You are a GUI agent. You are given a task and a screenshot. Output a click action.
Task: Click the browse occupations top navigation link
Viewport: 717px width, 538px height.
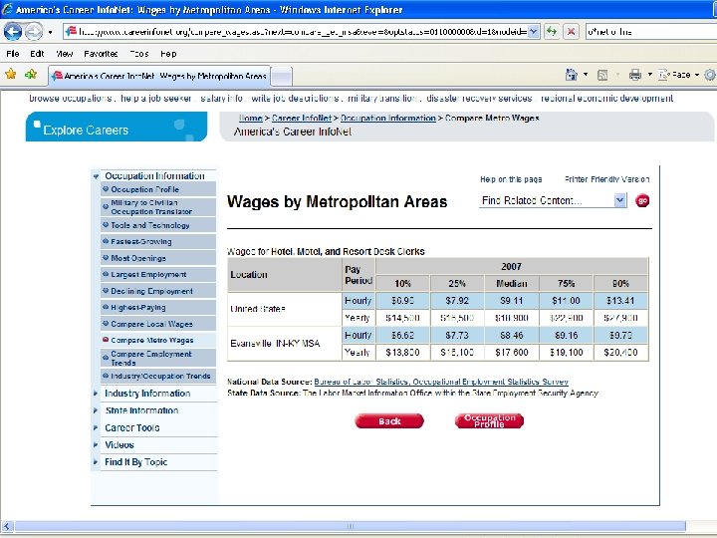point(71,98)
